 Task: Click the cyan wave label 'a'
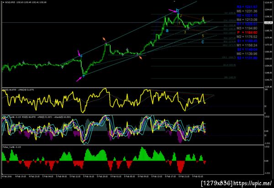167,31
